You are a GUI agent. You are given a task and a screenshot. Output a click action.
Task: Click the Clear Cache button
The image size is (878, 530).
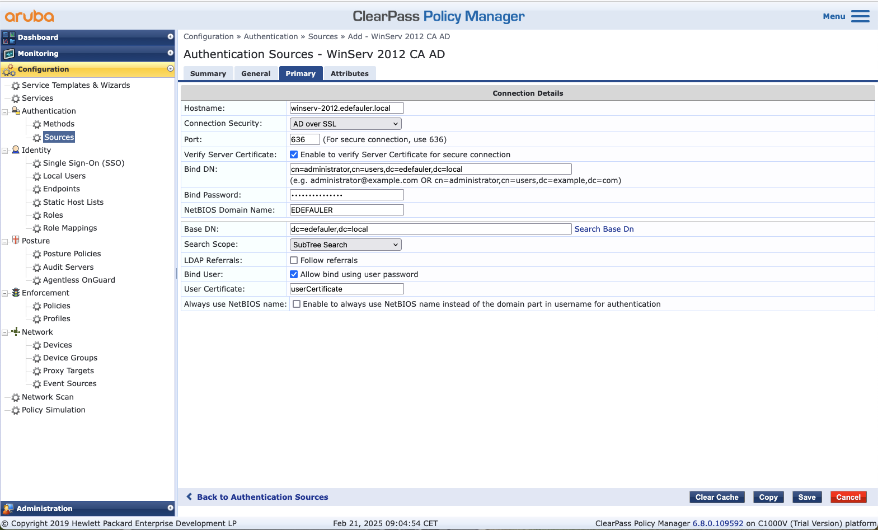pos(717,497)
